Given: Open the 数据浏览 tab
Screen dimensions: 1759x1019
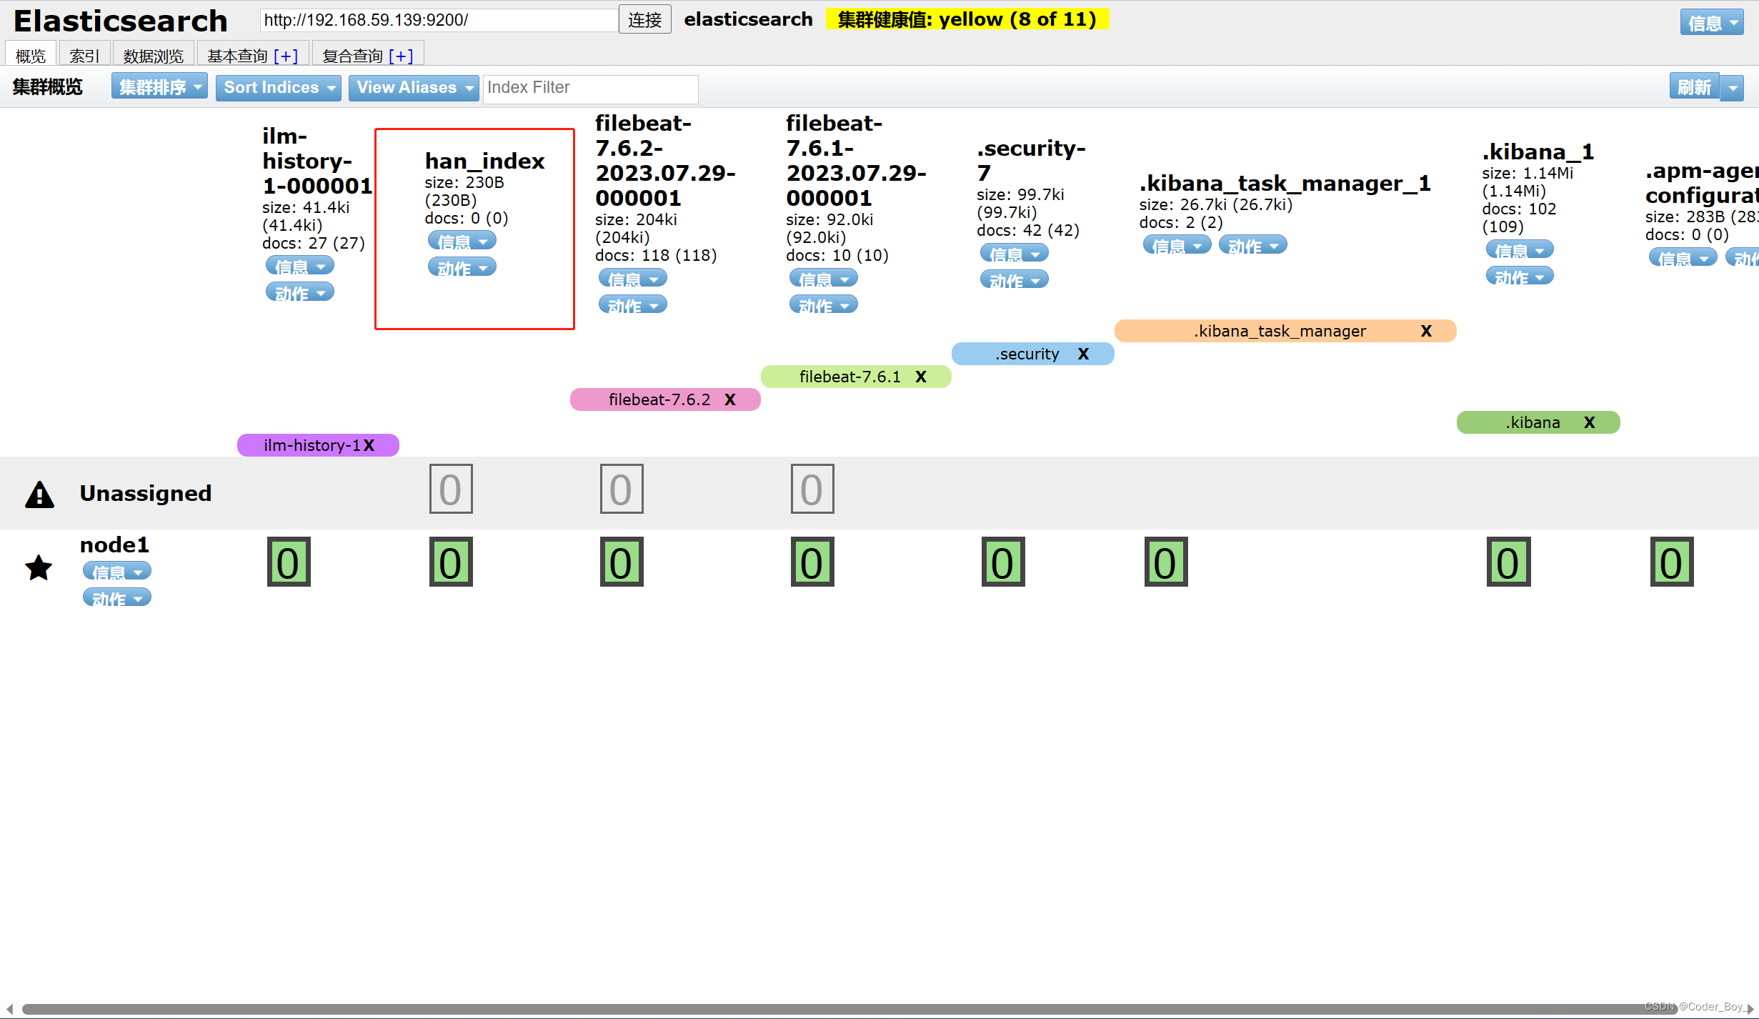Looking at the screenshot, I should (x=153, y=55).
